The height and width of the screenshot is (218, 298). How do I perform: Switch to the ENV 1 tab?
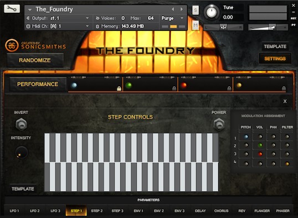click(138, 211)
